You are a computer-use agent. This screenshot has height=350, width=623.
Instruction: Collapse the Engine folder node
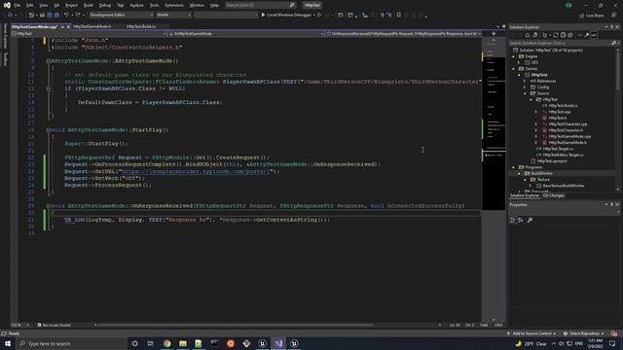[513, 56]
